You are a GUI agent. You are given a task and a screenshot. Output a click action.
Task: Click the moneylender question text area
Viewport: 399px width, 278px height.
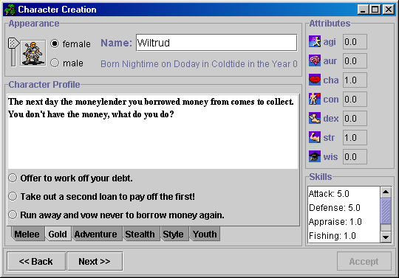point(153,131)
